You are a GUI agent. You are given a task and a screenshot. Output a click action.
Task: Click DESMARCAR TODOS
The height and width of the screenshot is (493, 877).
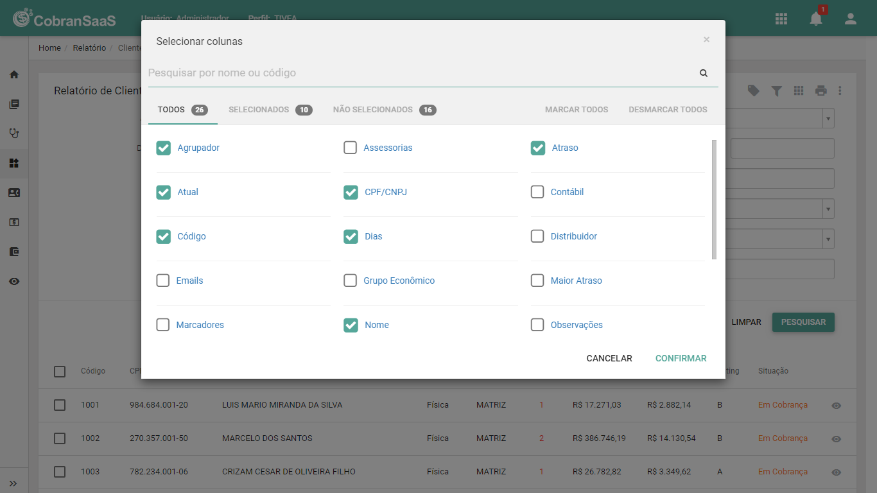pos(668,110)
